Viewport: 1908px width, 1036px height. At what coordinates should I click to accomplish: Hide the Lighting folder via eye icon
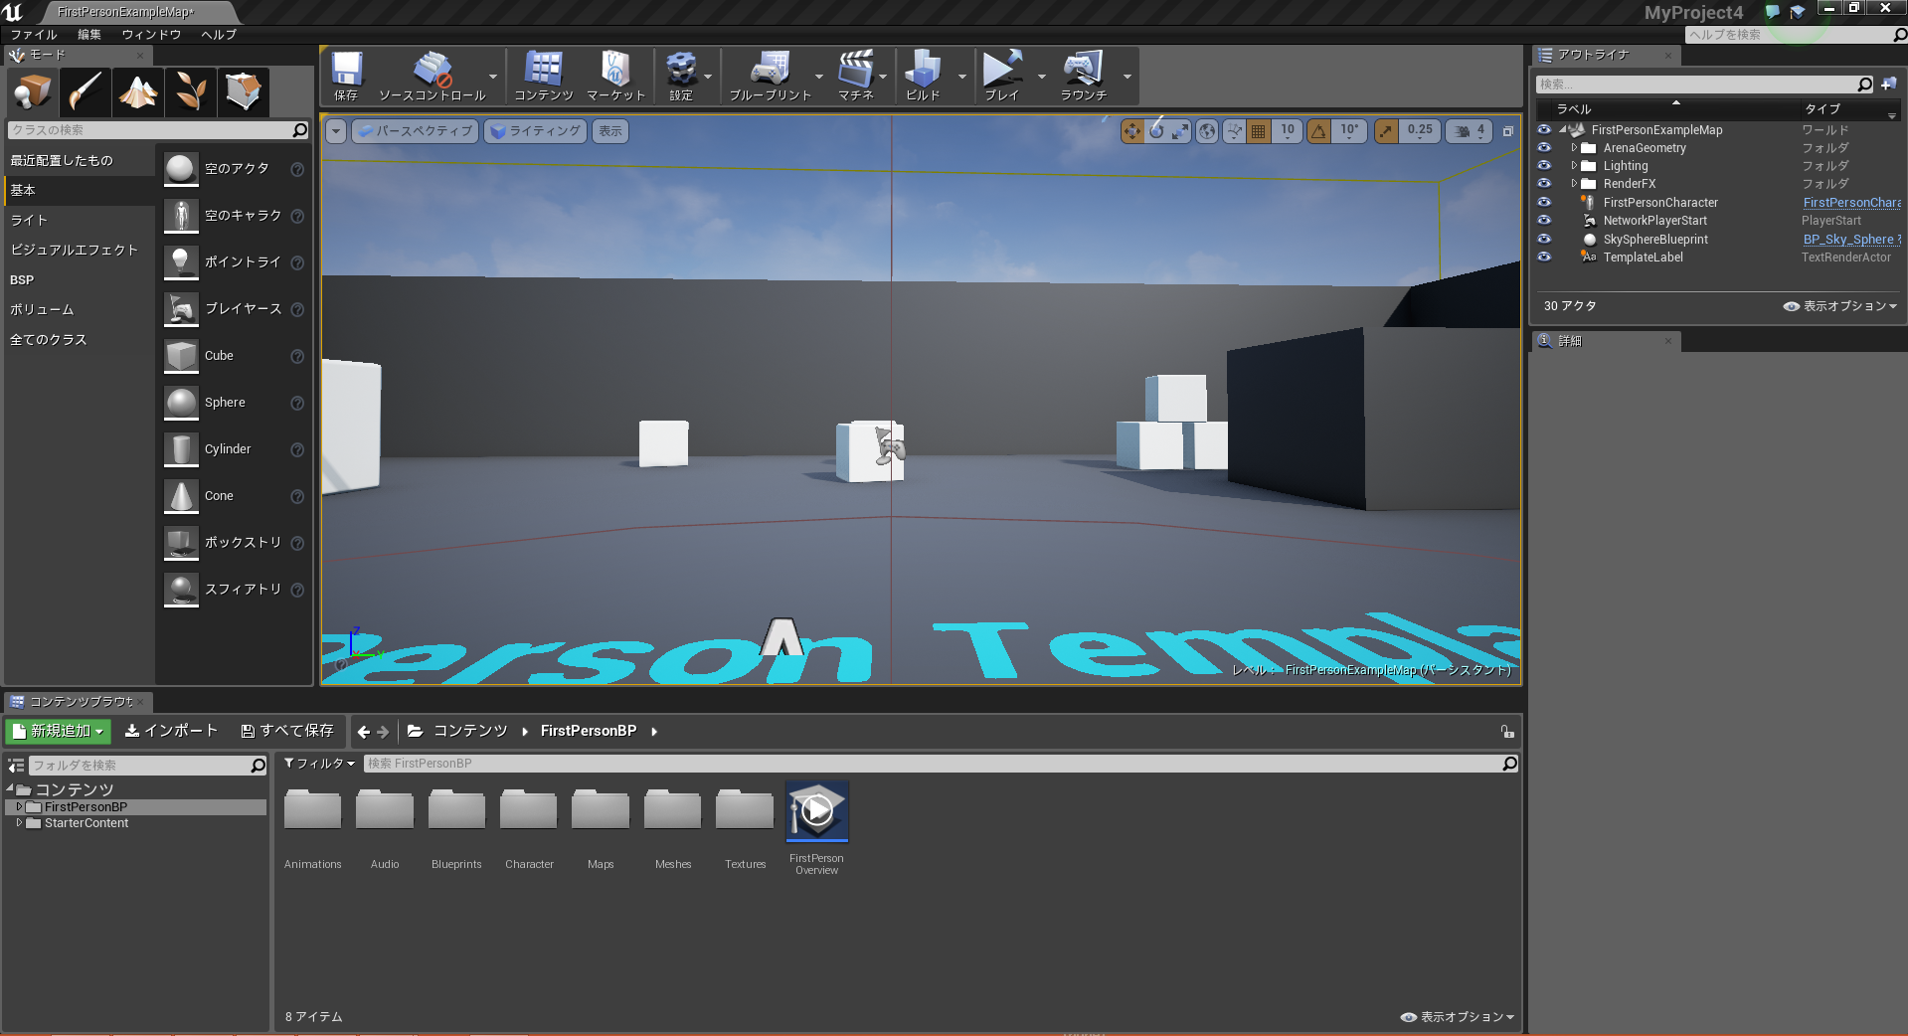coord(1544,166)
